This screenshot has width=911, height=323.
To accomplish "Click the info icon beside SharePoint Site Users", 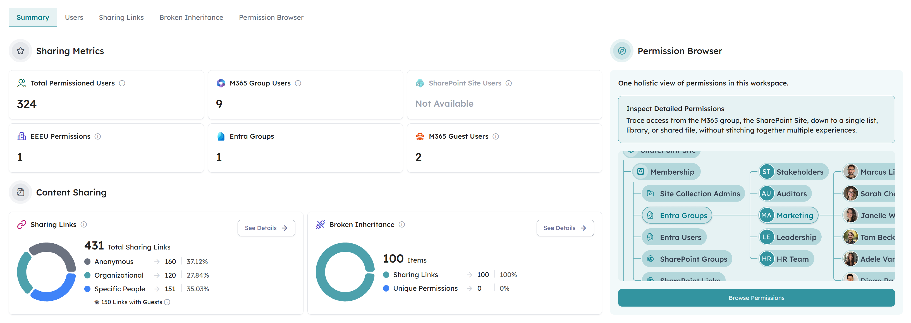I will pyautogui.click(x=509, y=83).
